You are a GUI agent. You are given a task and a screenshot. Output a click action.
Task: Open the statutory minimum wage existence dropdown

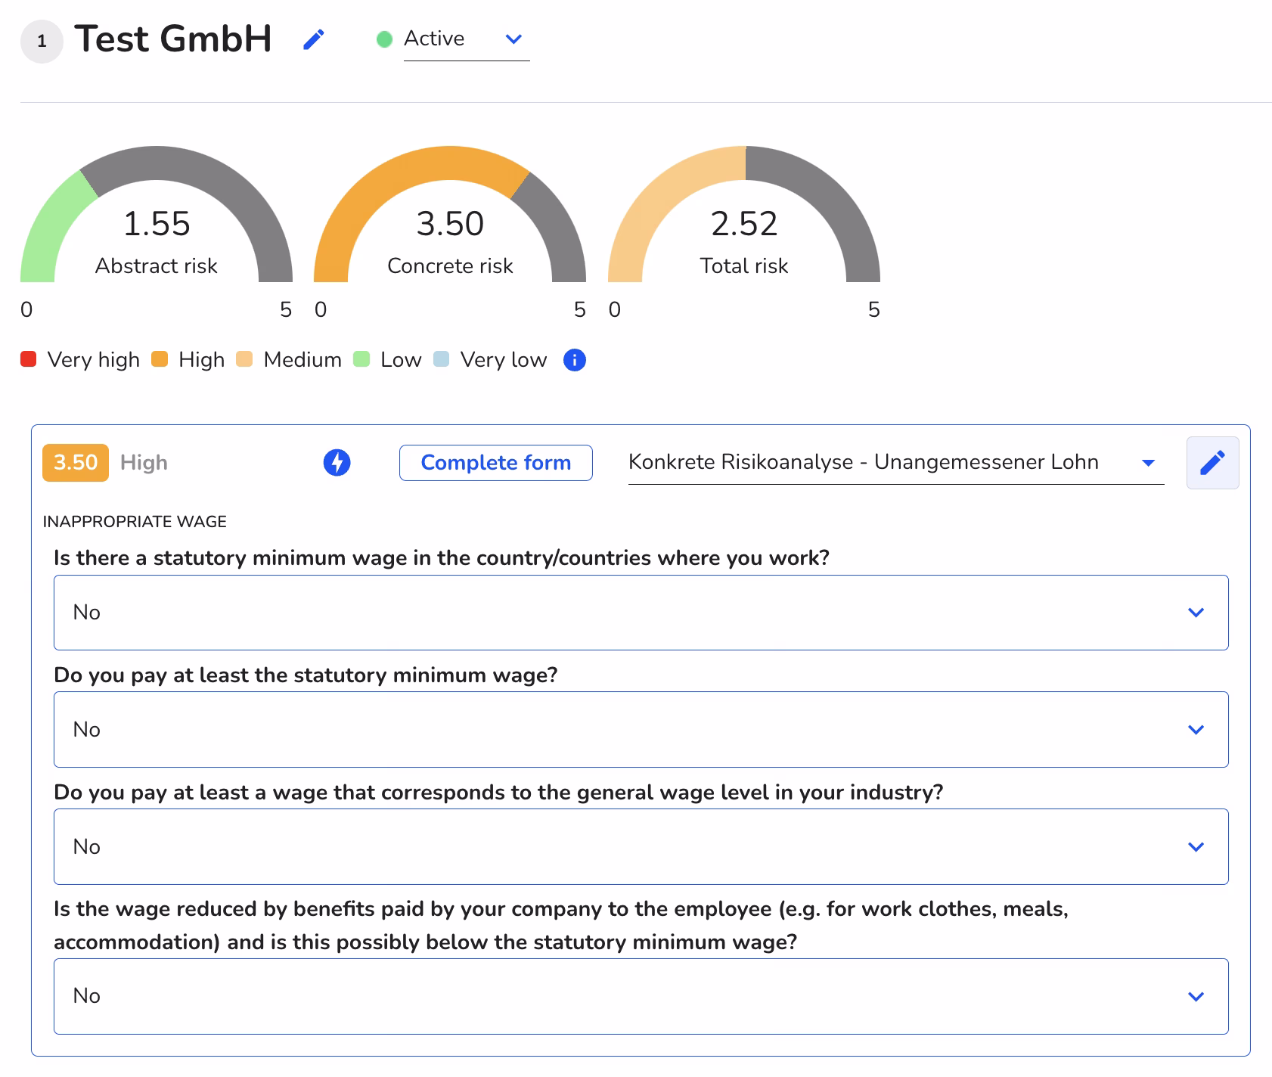coord(641,612)
